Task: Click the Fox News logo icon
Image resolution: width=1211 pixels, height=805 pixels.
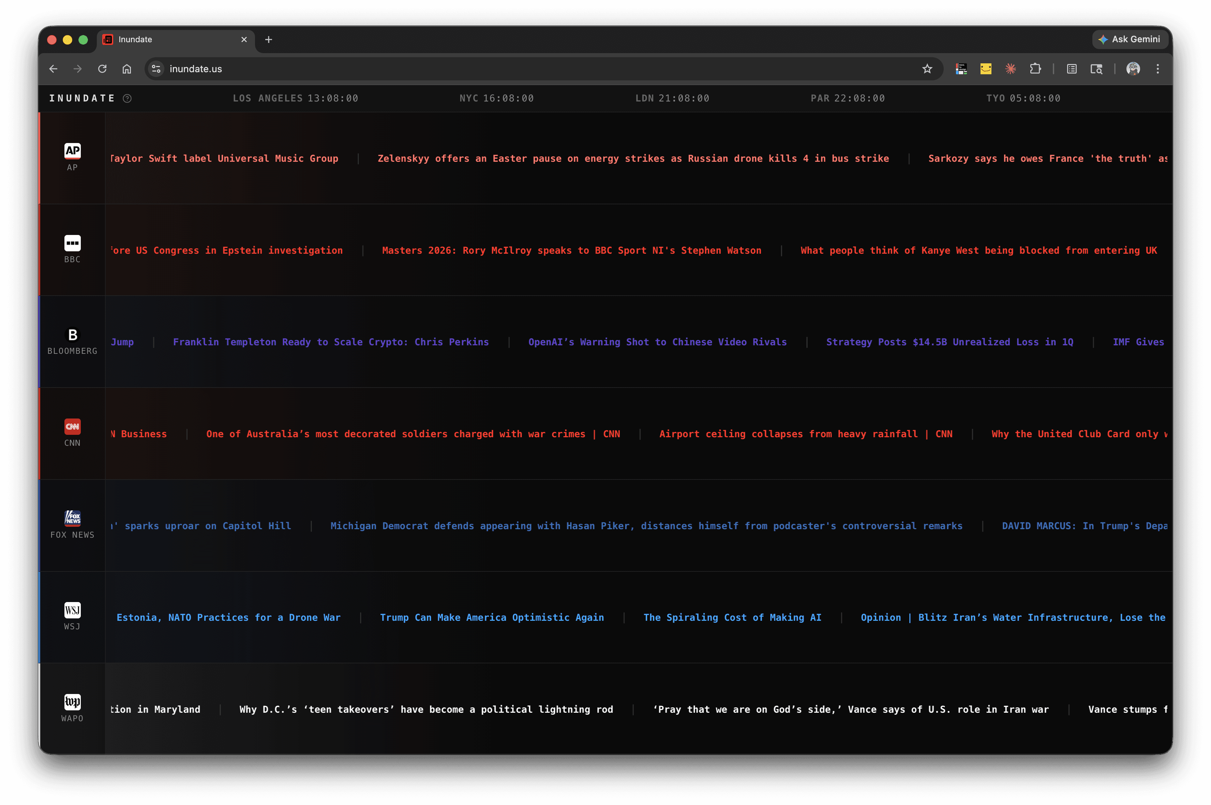Action: [x=73, y=518]
